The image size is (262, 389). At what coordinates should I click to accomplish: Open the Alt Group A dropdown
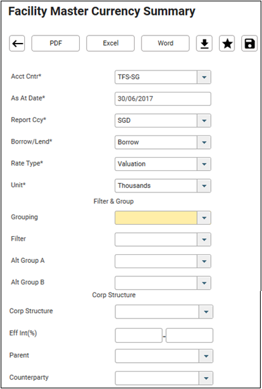pyautogui.click(x=204, y=262)
